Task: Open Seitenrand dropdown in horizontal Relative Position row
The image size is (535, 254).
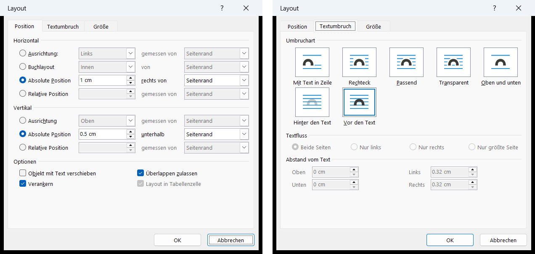Action: click(217, 94)
